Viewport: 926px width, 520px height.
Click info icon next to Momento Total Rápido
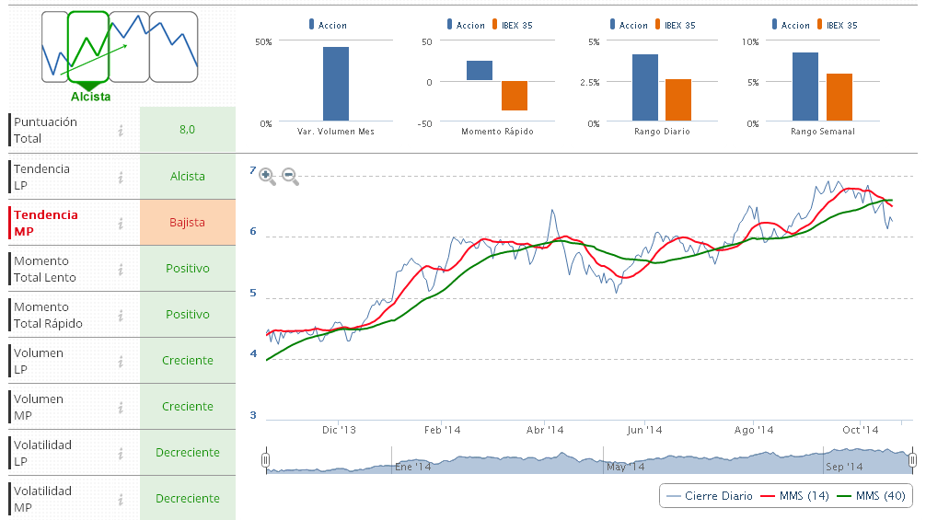pyautogui.click(x=121, y=315)
